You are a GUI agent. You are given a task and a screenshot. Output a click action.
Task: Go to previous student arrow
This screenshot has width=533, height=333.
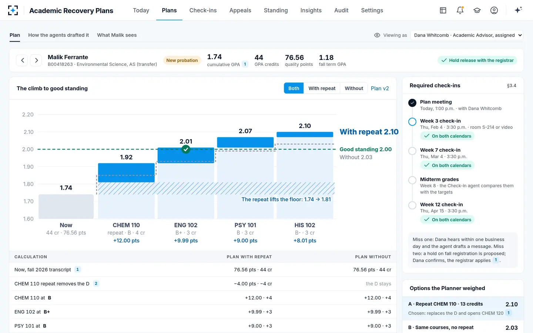[22, 60]
